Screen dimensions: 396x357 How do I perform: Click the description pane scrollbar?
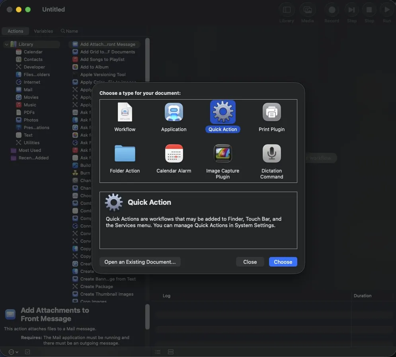point(148,317)
